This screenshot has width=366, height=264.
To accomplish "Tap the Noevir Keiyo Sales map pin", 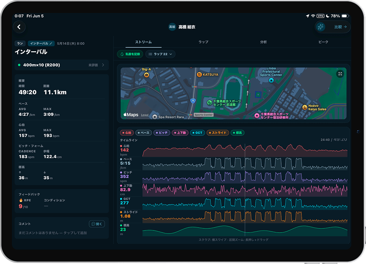I will point(305,107).
